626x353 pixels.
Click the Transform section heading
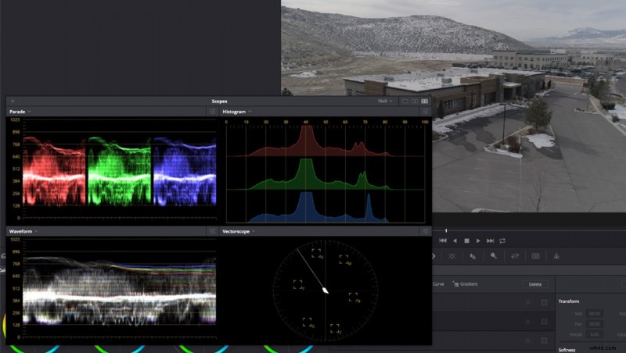[569, 301]
